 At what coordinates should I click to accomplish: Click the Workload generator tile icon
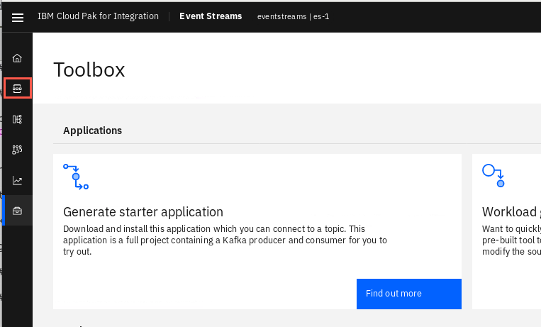point(493,176)
